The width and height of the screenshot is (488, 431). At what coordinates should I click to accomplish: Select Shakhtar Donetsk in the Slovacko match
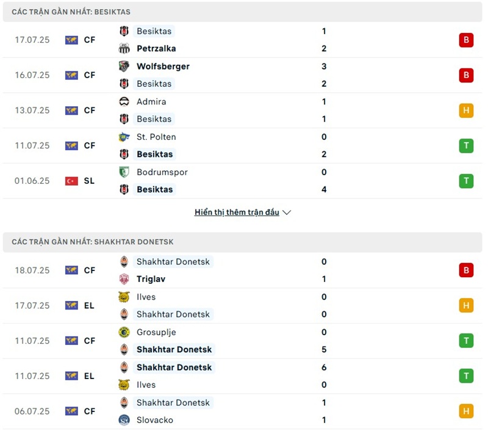point(173,402)
